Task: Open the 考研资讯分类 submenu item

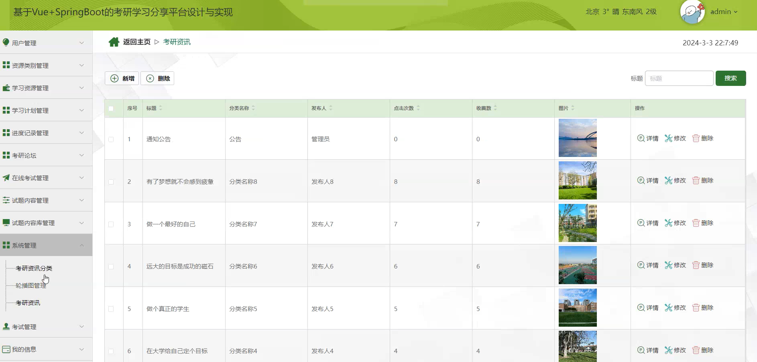Action: click(x=34, y=268)
